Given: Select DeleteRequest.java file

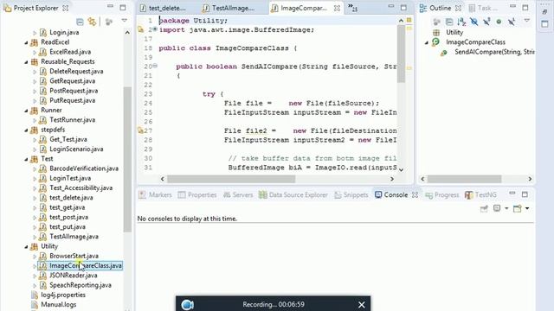Looking at the screenshot, I should (76, 71).
